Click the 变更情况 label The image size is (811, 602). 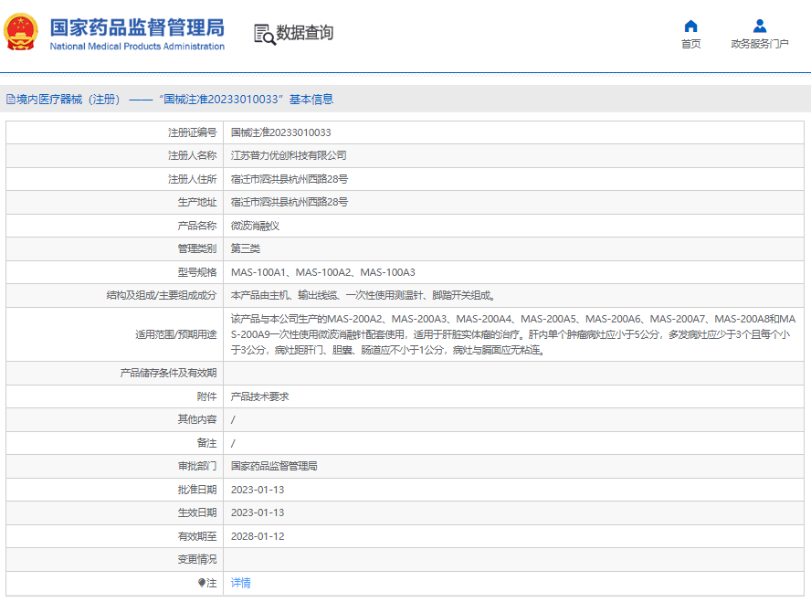[x=197, y=560]
